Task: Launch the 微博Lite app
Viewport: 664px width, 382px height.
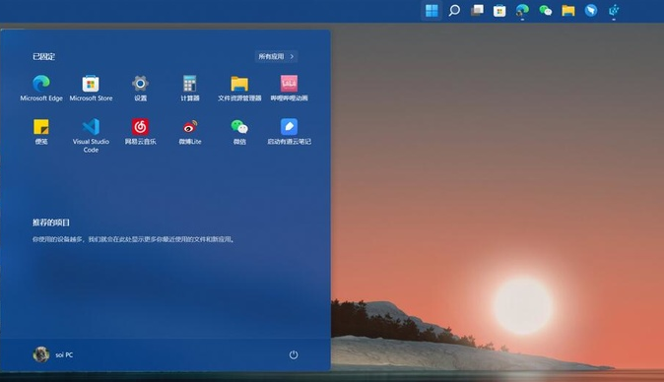Action: (x=190, y=132)
